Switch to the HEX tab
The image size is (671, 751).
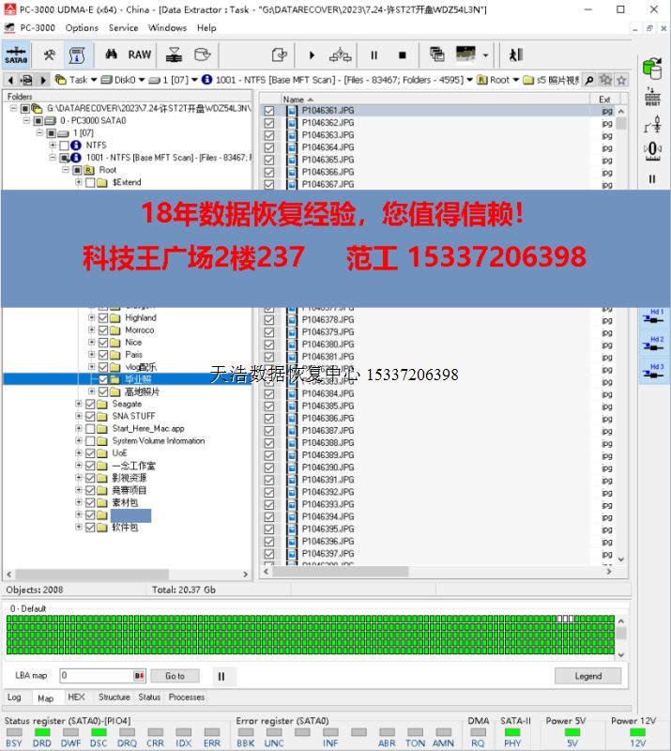[x=76, y=697]
